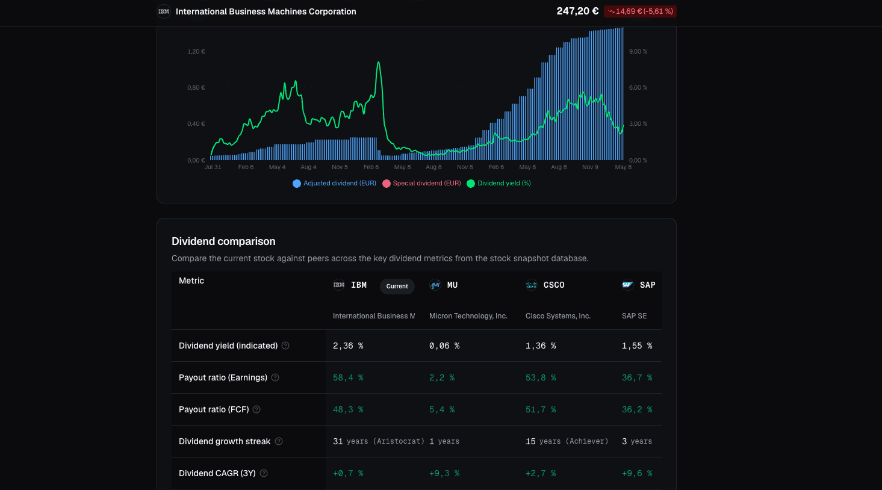The image size is (882, 490).
Task: Toggle Adjusted dividend (EUR) legend series
Action: pyautogui.click(x=334, y=184)
